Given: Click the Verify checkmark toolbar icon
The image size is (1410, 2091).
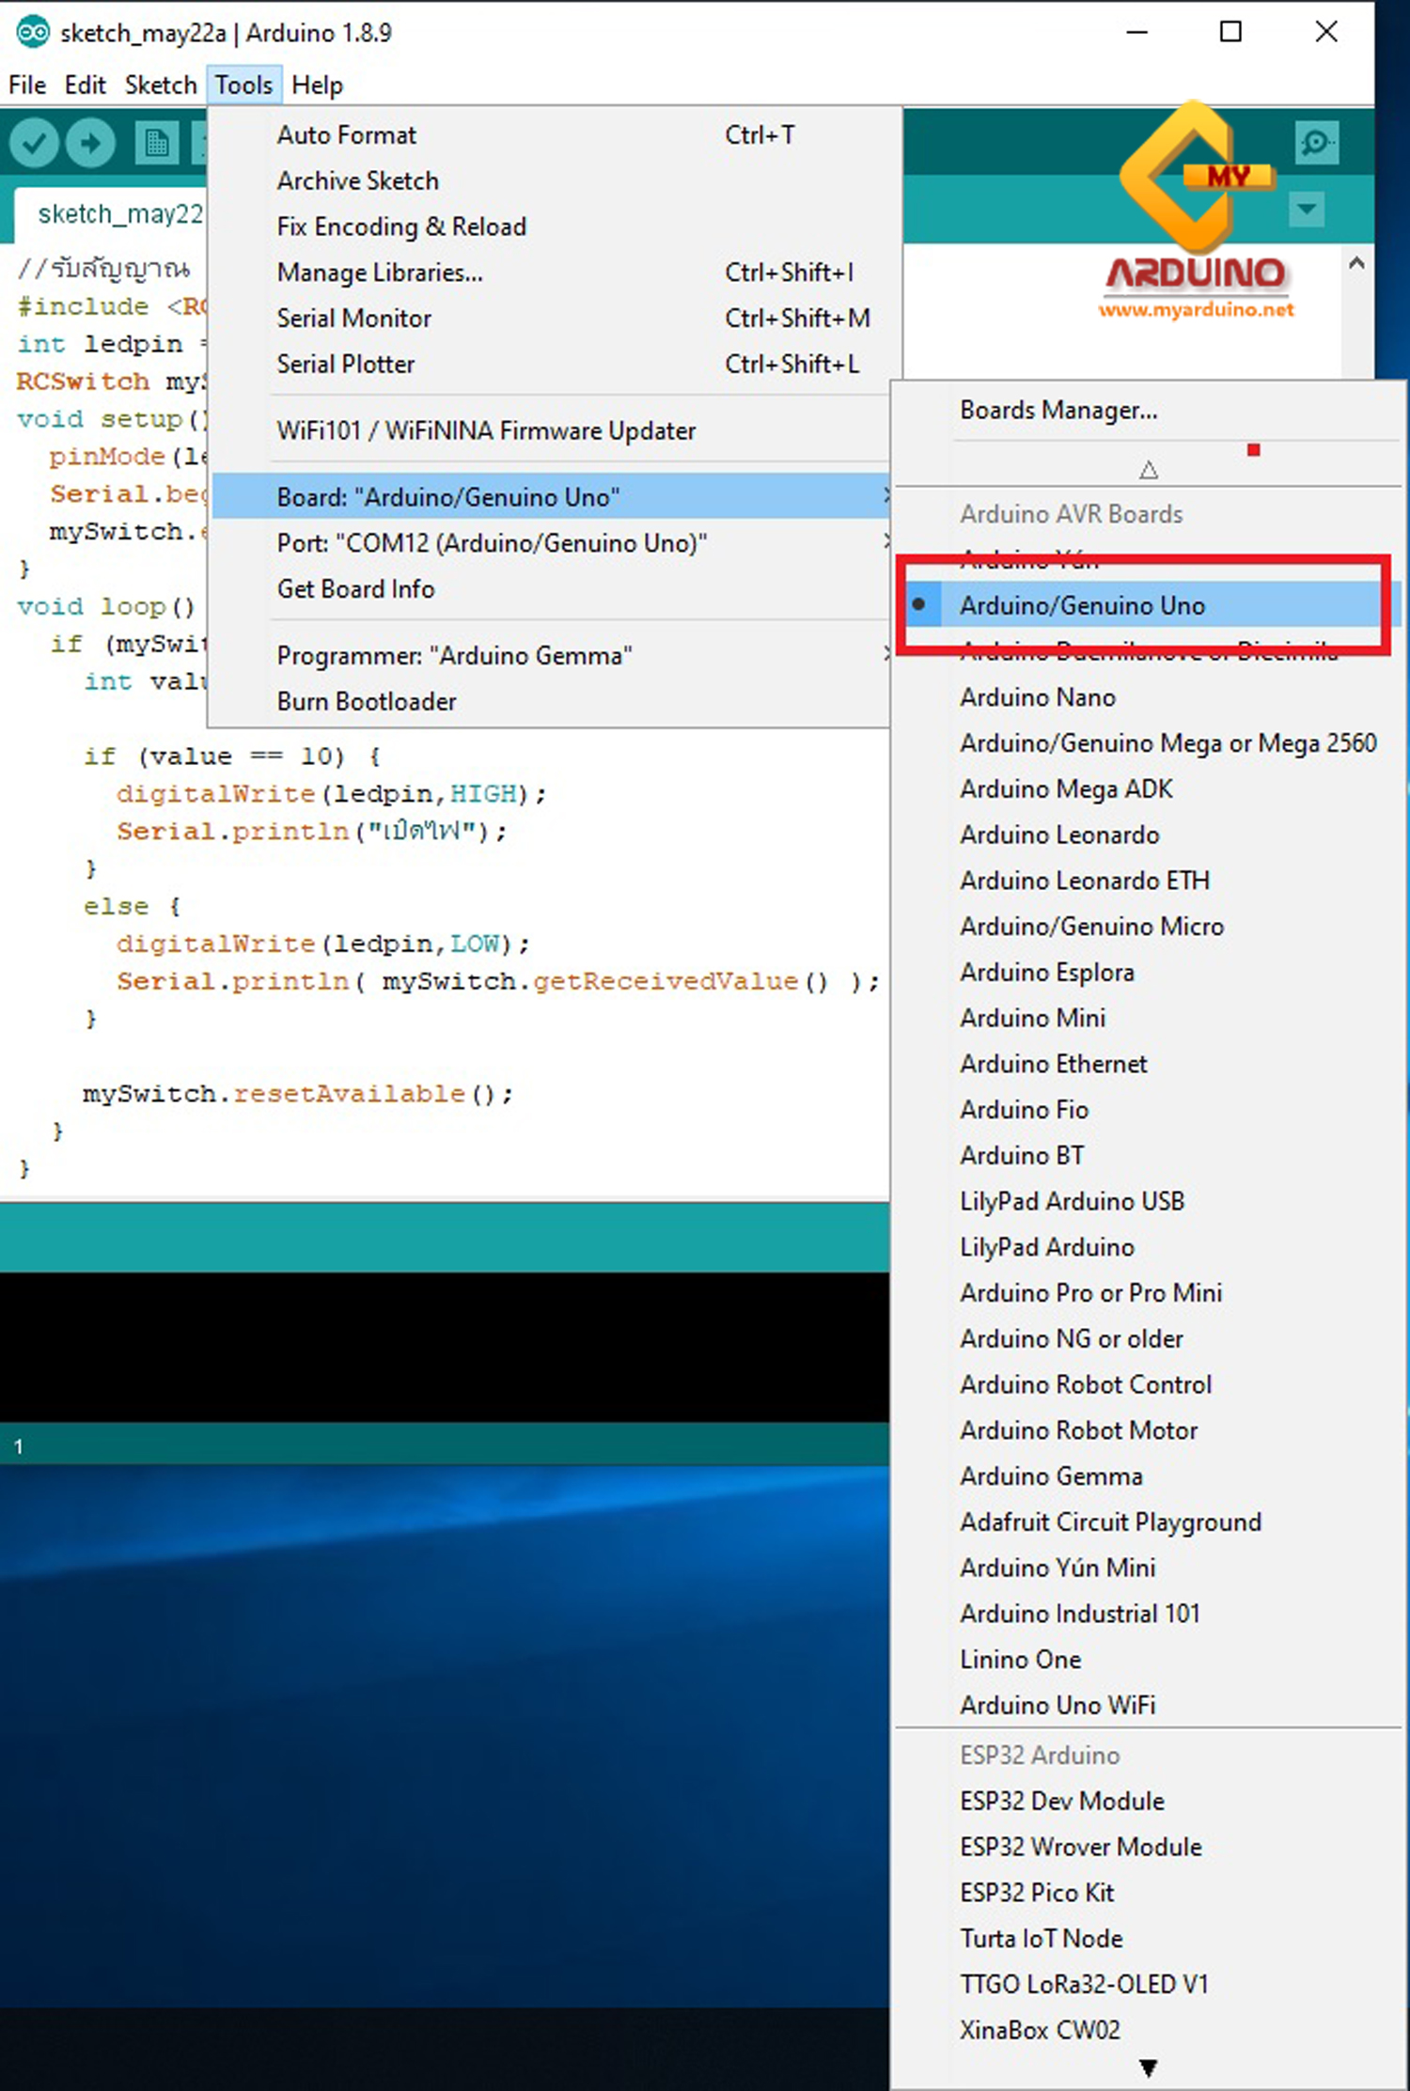Looking at the screenshot, I should (x=34, y=144).
